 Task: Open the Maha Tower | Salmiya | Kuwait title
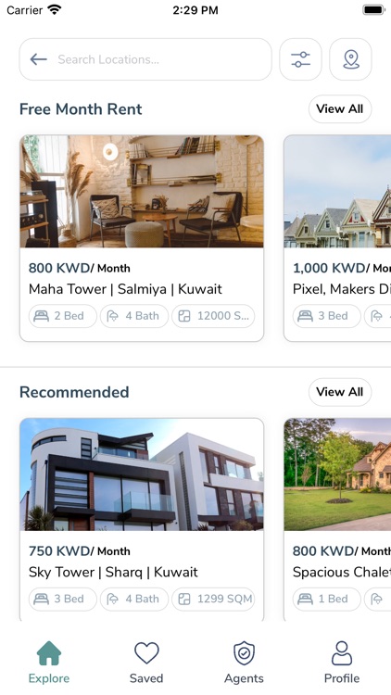click(125, 289)
